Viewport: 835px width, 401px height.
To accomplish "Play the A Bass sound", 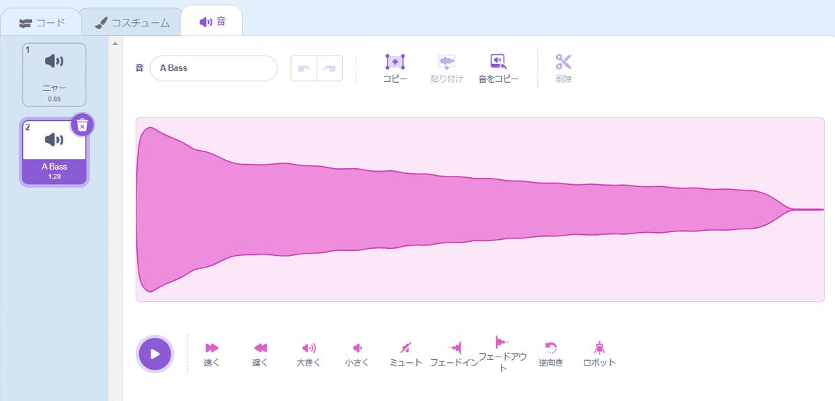I will point(154,353).
